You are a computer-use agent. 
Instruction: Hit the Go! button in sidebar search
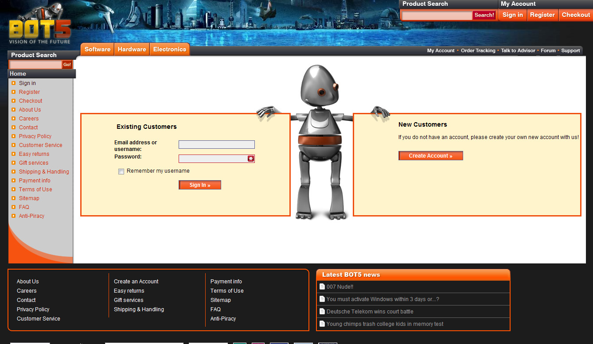(67, 65)
